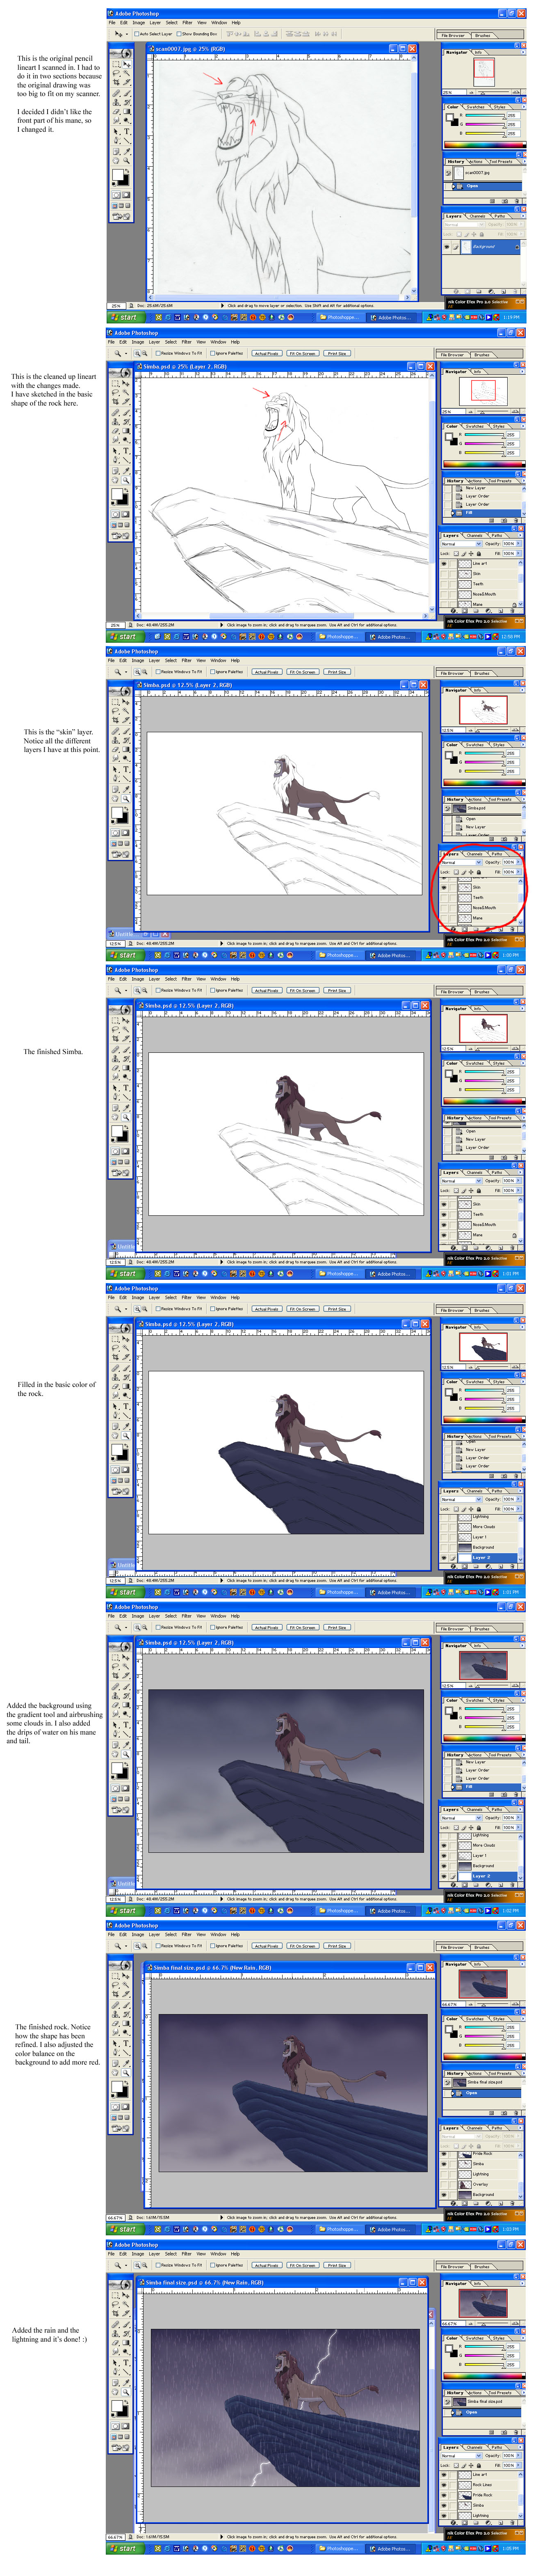Open the Brushes tab in finished rock screenshot

482,1948
